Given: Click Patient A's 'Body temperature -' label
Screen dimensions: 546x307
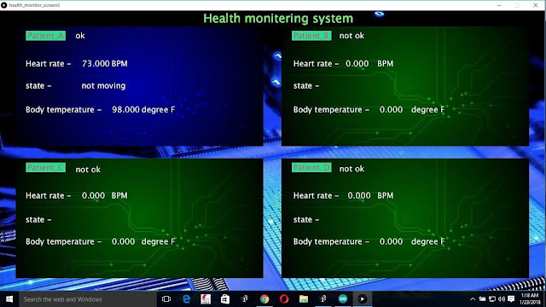Looking at the screenshot, I should (63, 110).
